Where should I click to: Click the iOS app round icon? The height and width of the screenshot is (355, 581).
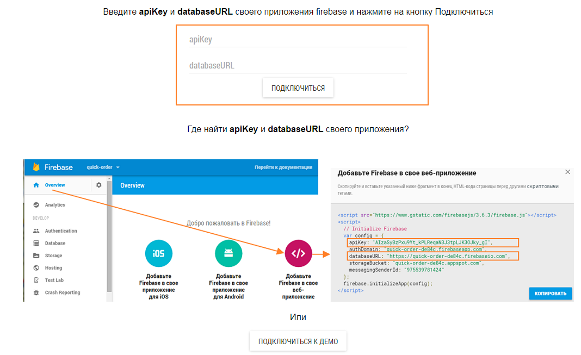click(x=159, y=253)
